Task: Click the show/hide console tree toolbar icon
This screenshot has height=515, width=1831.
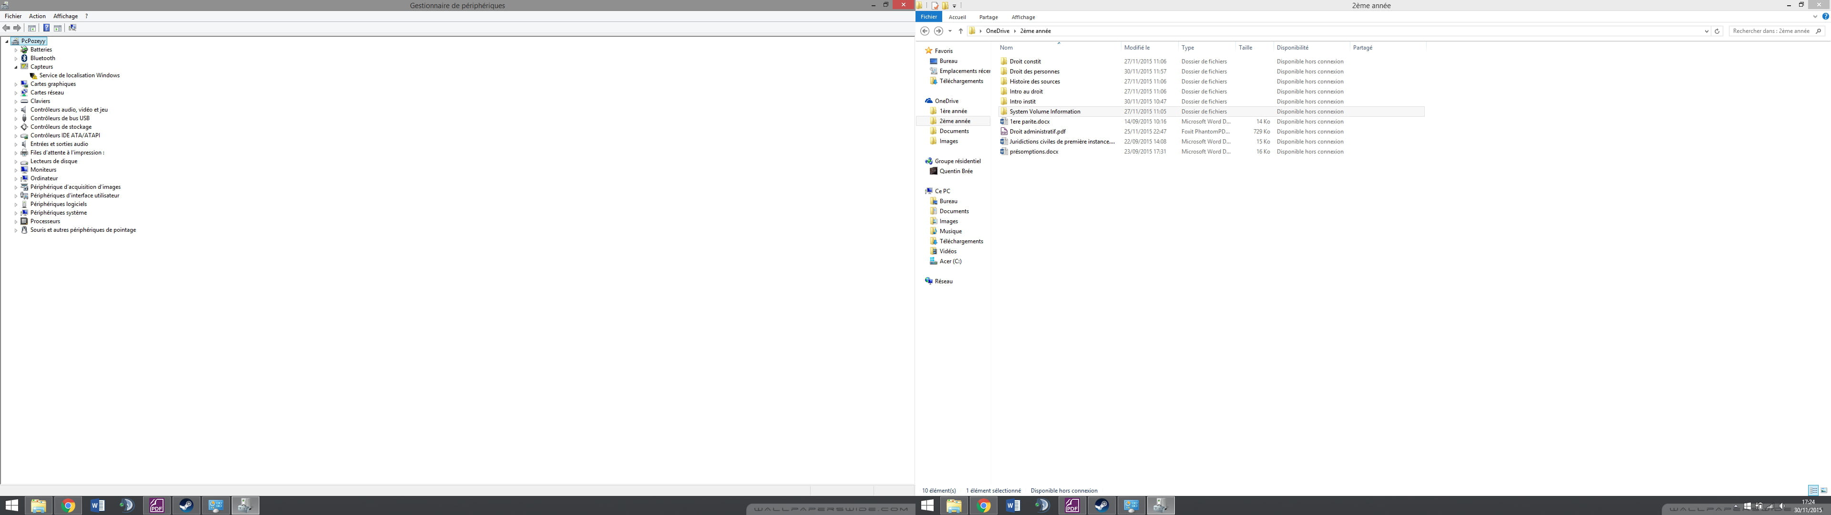Action: tap(32, 28)
